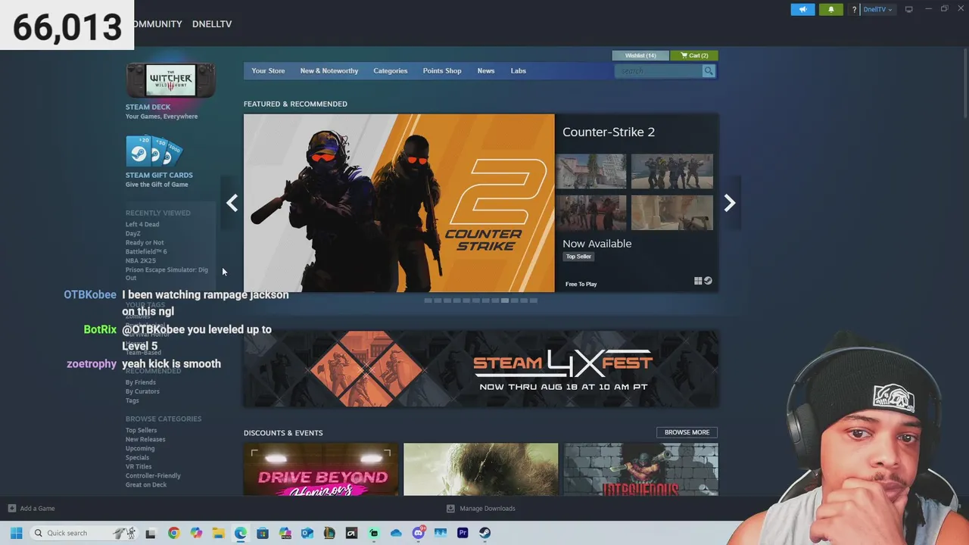Screen dimensions: 969x545
Task: Browse the VR Titles category
Action: pos(139,466)
